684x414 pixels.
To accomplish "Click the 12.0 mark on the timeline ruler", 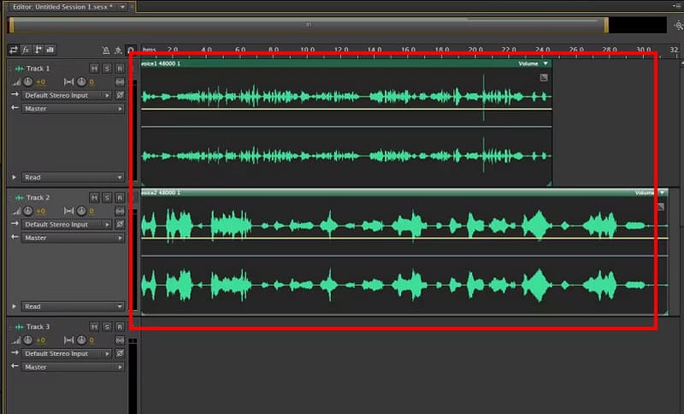I will [x=341, y=50].
